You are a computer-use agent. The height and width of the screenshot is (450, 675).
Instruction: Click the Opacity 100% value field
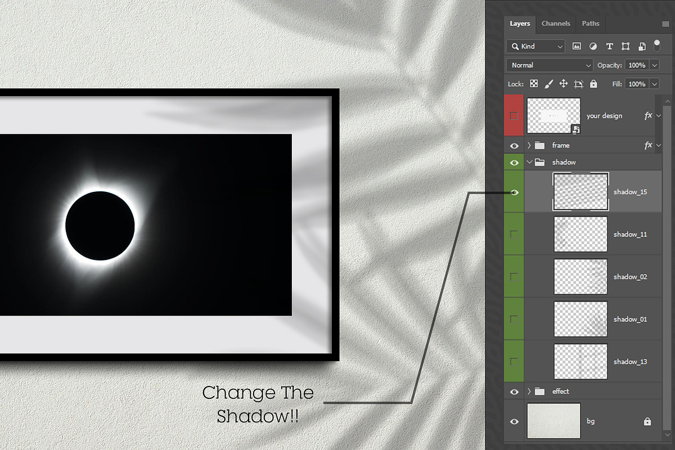pos(637,65)
